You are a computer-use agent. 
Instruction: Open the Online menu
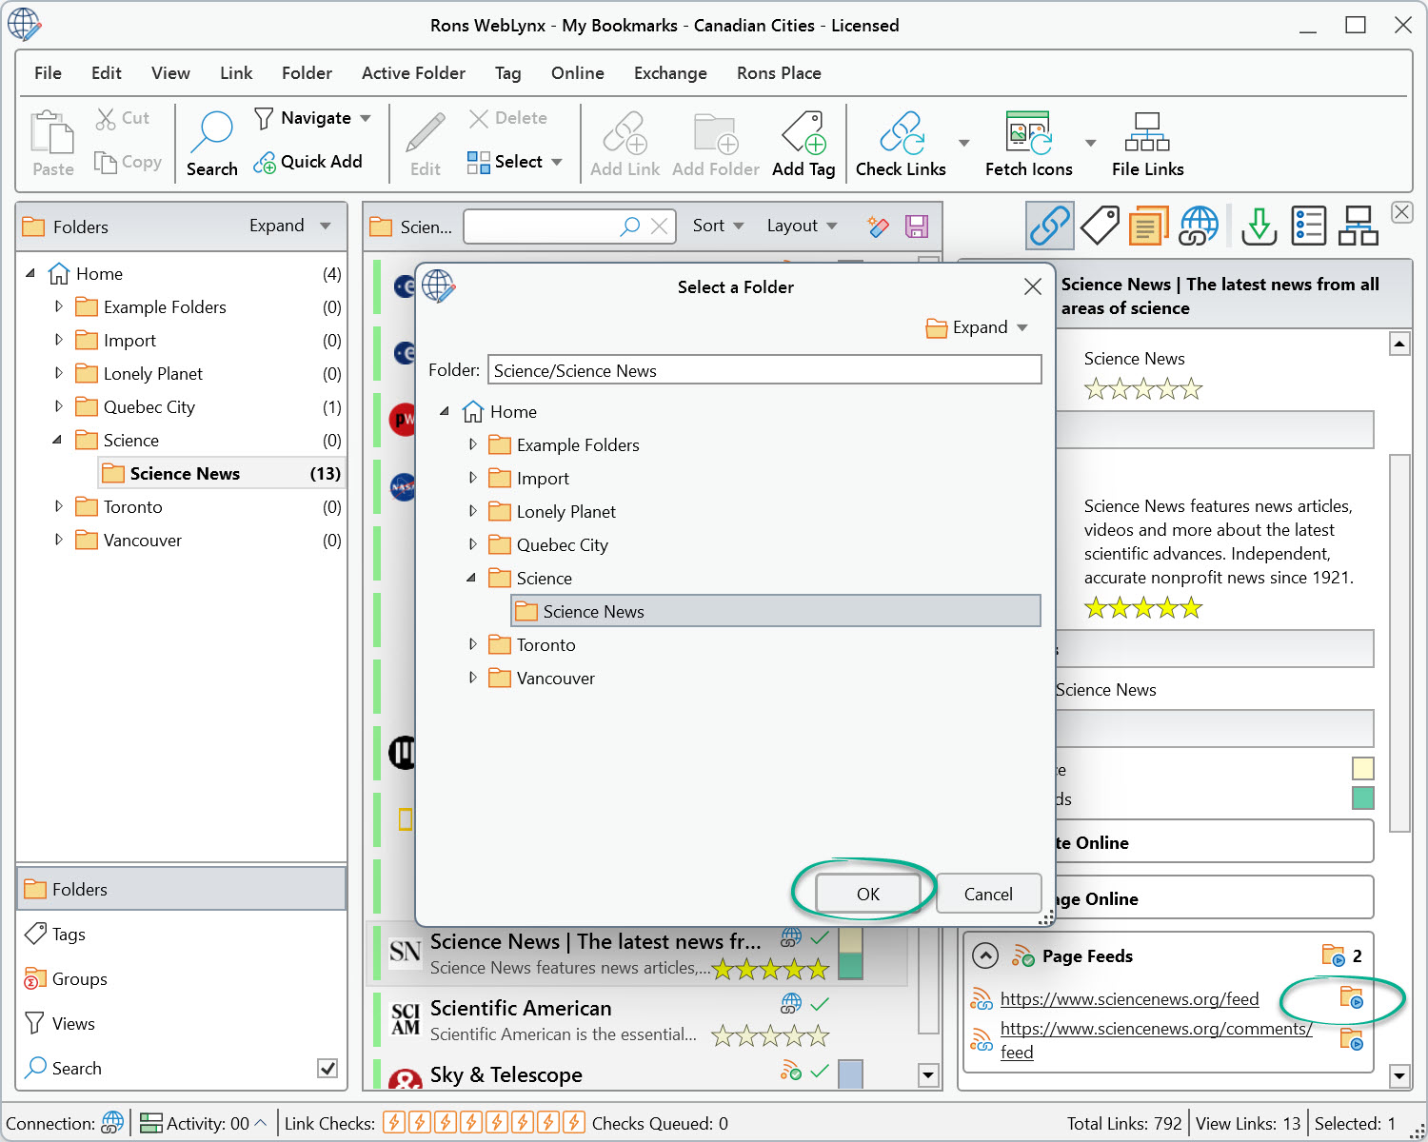coord(577,73)
